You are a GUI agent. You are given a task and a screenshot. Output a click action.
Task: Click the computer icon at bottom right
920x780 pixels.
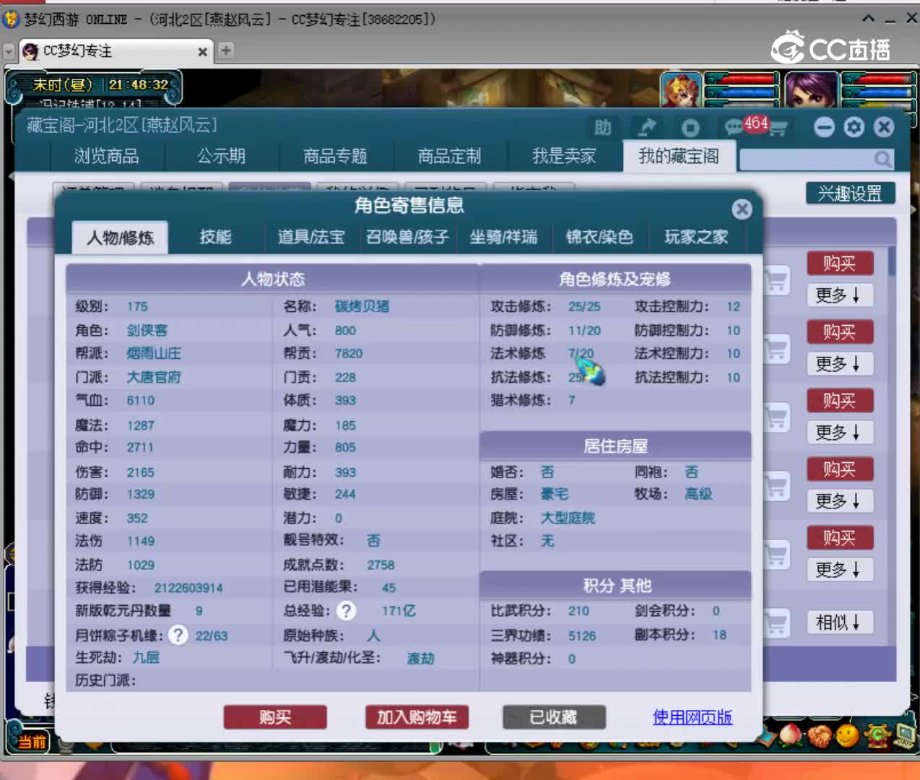[x=905, y=735]
